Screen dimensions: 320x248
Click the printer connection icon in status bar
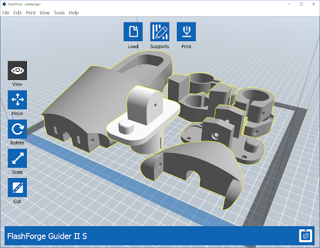pyautogui.click(x=306, y=236)
